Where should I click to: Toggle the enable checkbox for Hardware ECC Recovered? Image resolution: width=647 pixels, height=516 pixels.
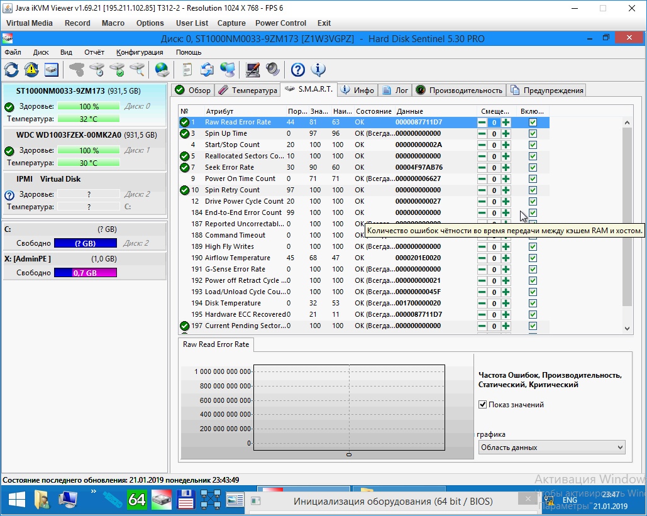(533, 314)
